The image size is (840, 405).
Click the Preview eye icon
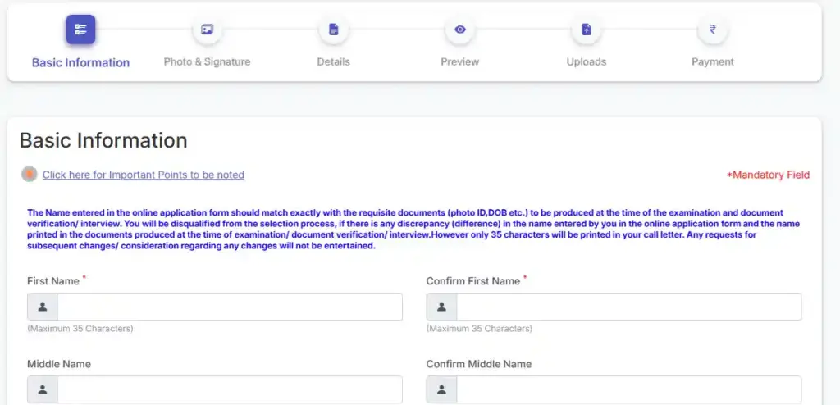point(459,30)
